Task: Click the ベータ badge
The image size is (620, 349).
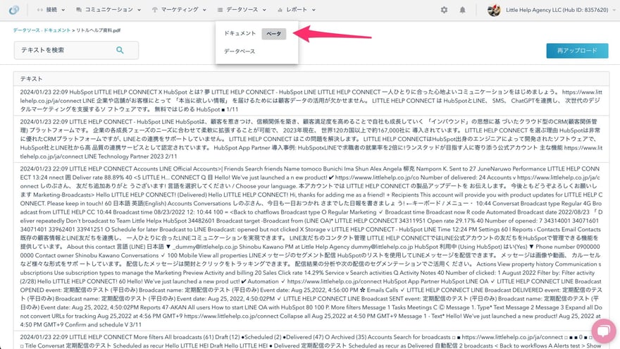Action: (x=273, y=34)
